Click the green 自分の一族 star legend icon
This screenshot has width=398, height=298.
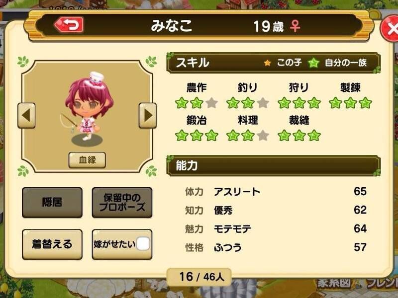(x=313, y=63)
